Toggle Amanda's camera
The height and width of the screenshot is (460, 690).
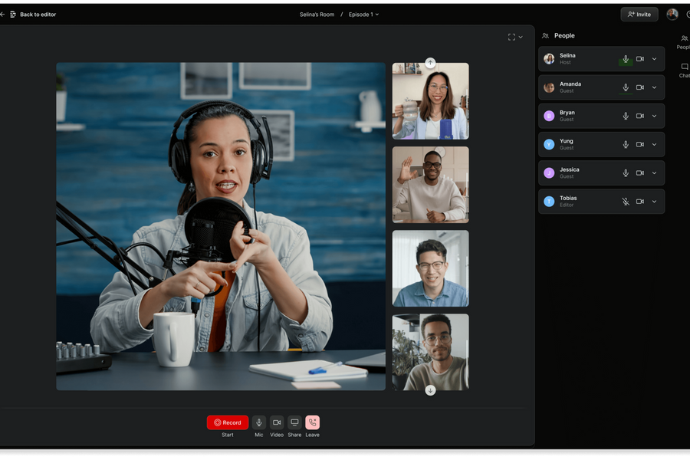coord(640,87)
